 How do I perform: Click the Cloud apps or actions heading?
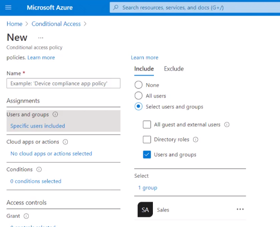click(x=32, y=142)
